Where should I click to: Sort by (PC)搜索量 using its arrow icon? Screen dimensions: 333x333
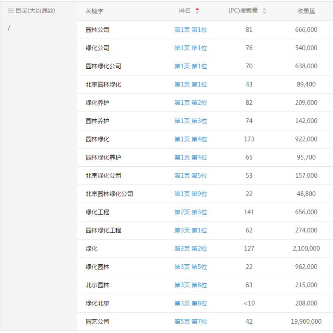265,11
